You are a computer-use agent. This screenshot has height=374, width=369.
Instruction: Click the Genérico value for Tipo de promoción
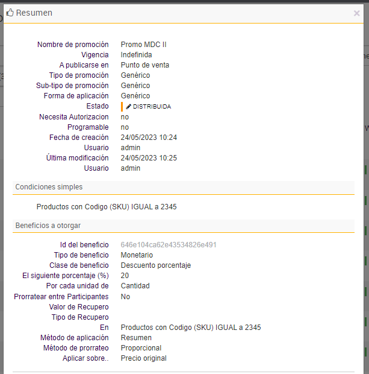pos(135,75)
